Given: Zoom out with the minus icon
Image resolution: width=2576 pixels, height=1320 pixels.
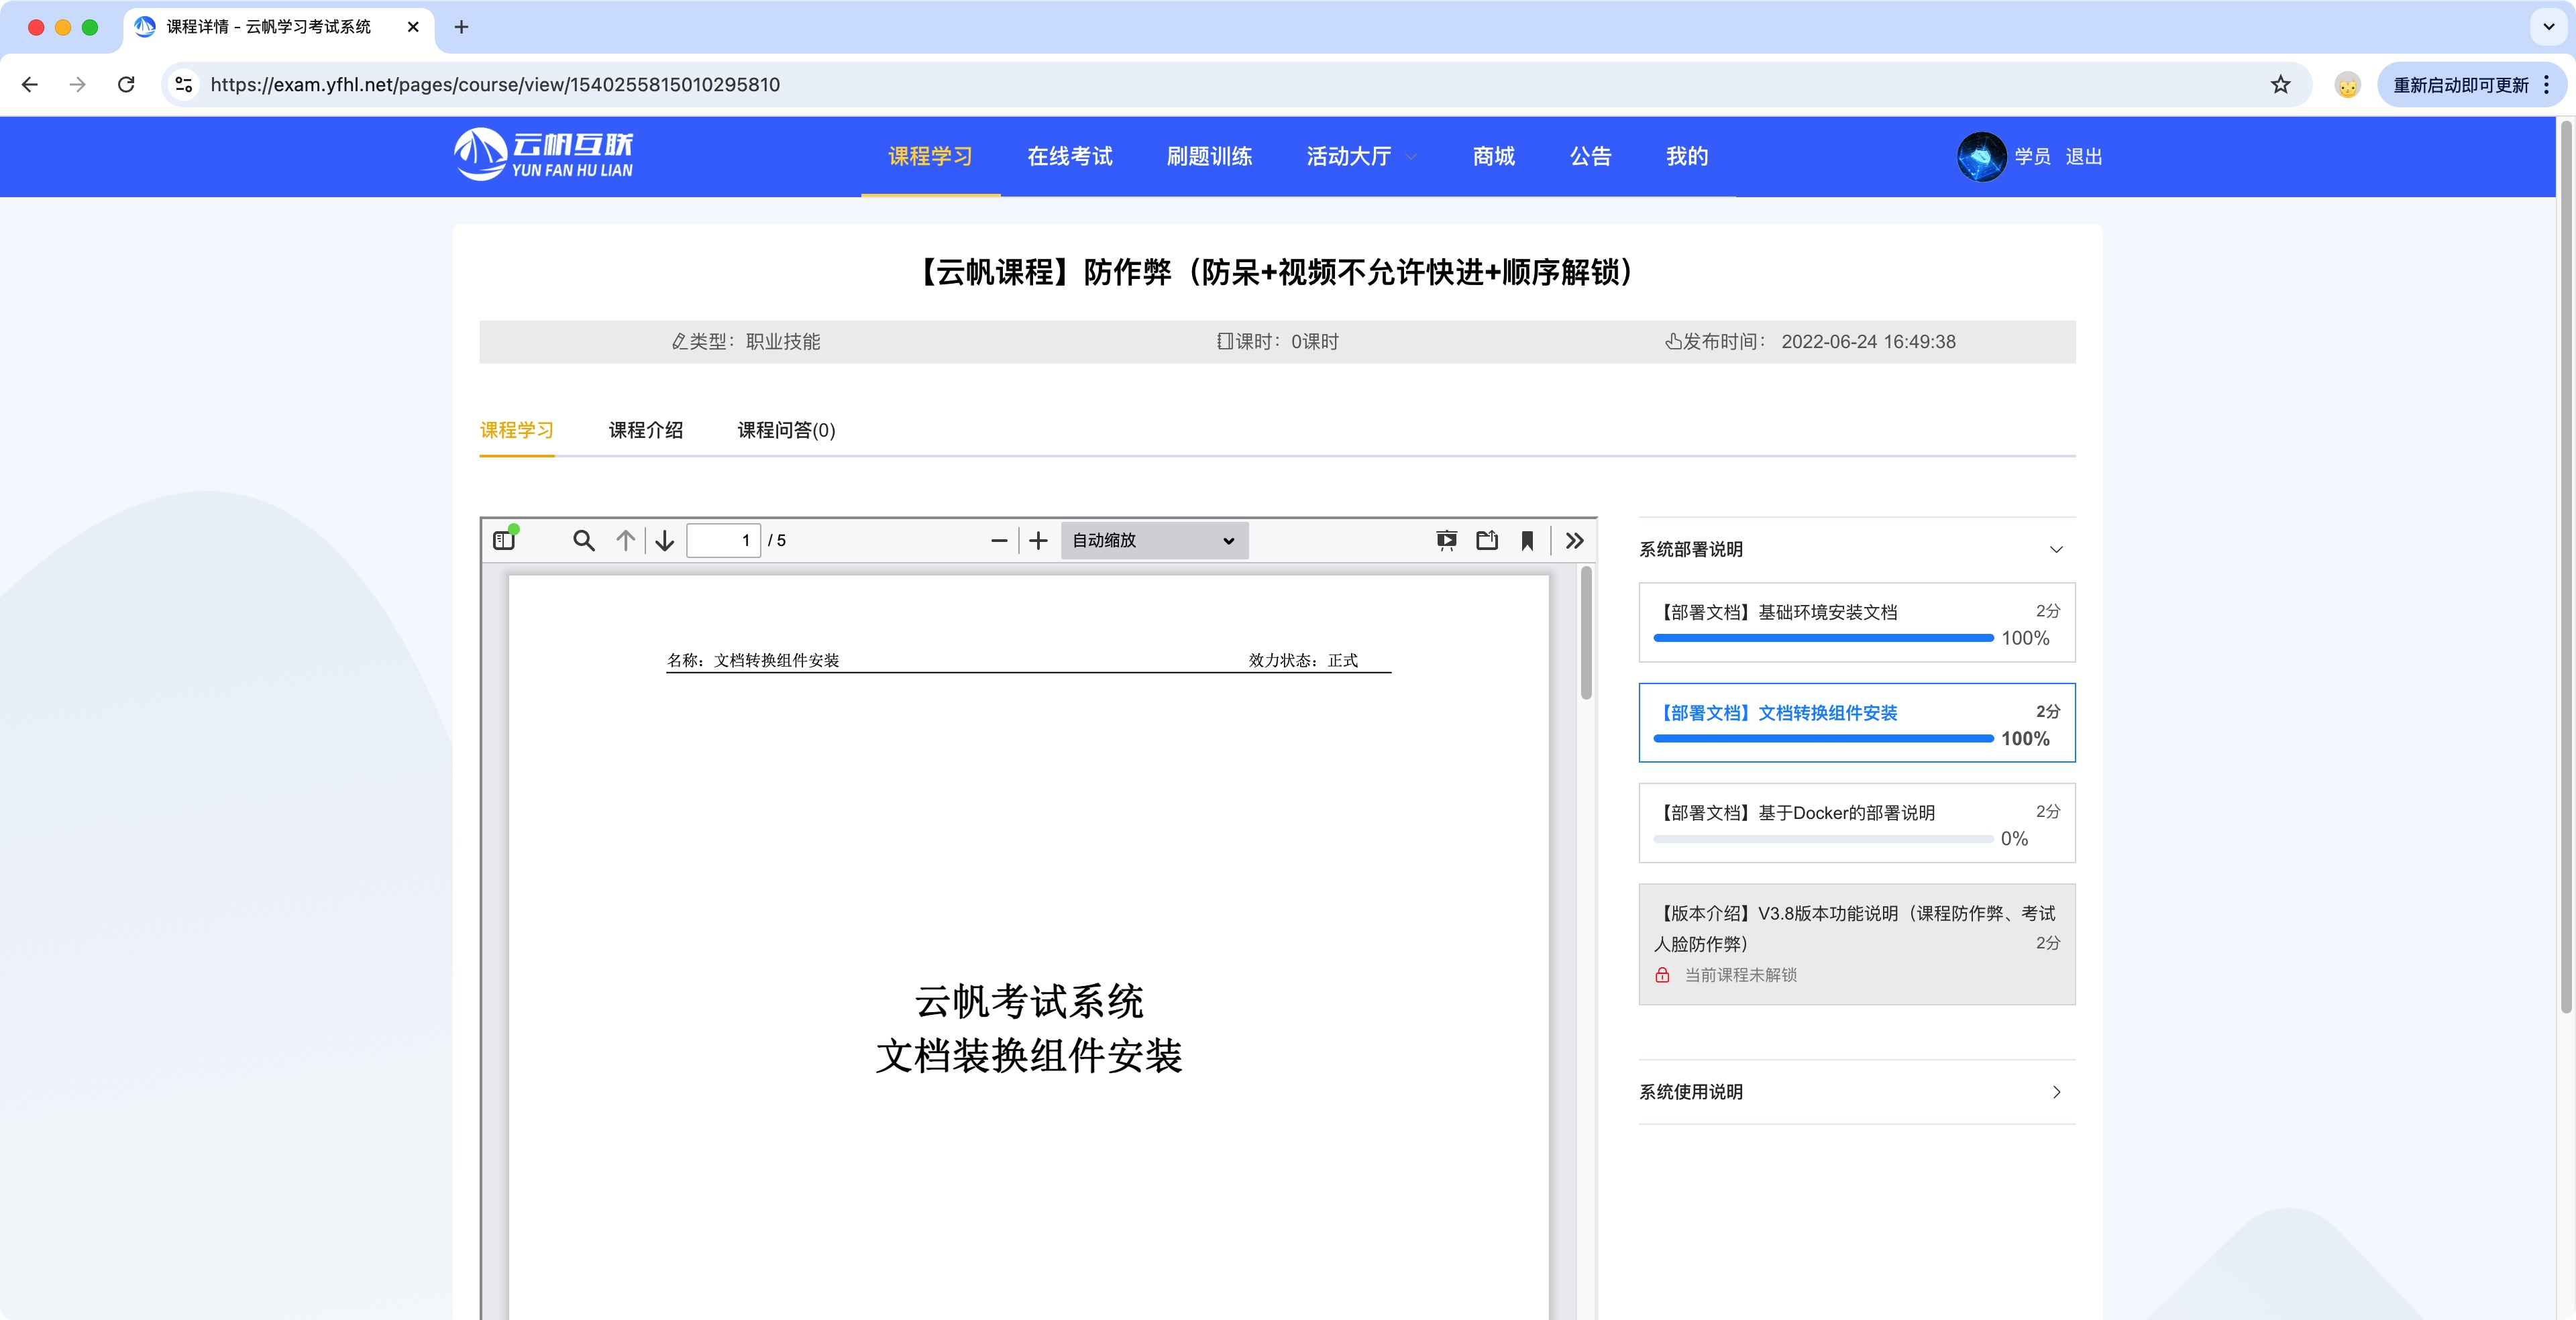Looking at the screenshot, I should [999, 540].
